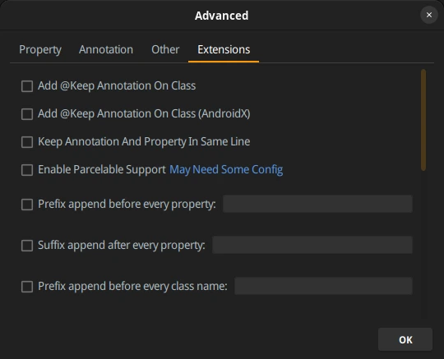Enable Parcelable Support checkbox
The width and height of the screenshot is (444, 359).
(x=27, y=170)
